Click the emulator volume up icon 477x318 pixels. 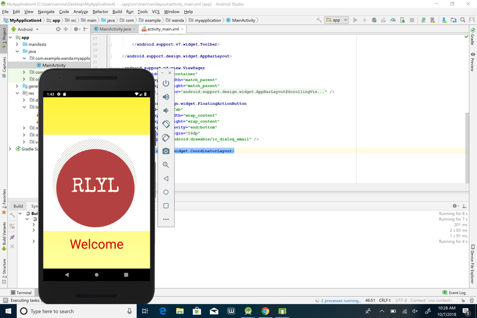(166, 97)
